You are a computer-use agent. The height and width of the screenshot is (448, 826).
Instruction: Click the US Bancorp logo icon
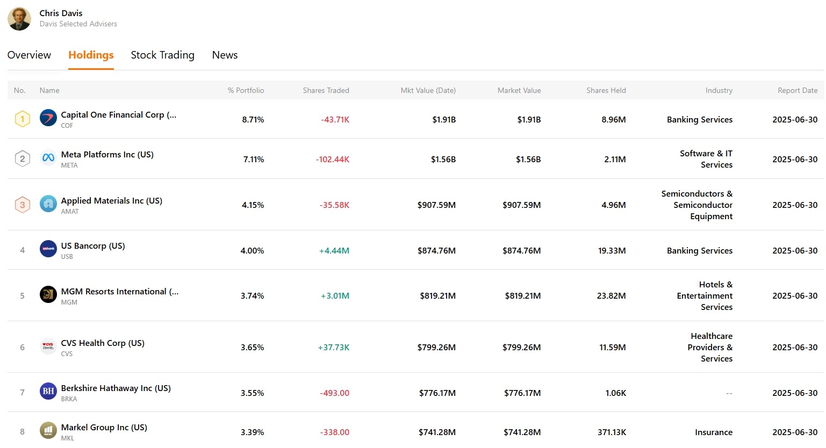(x=48, y=249)
